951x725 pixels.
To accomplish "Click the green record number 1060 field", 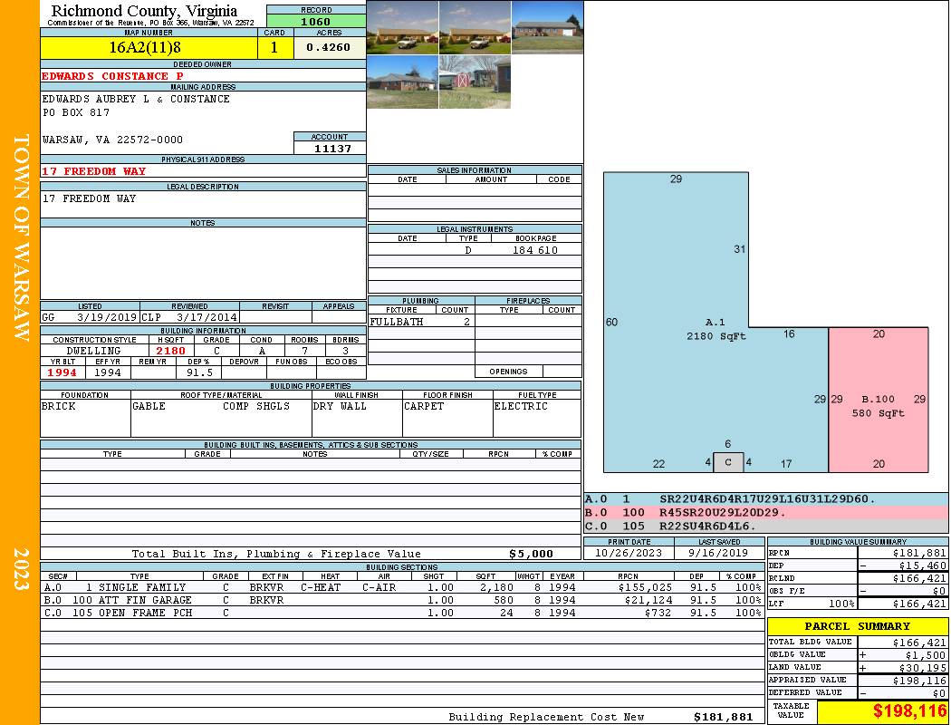I will (x=316, y=22).
